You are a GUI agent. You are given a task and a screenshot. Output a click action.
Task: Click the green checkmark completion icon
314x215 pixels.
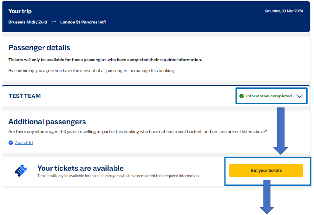(x=242, y=96)
